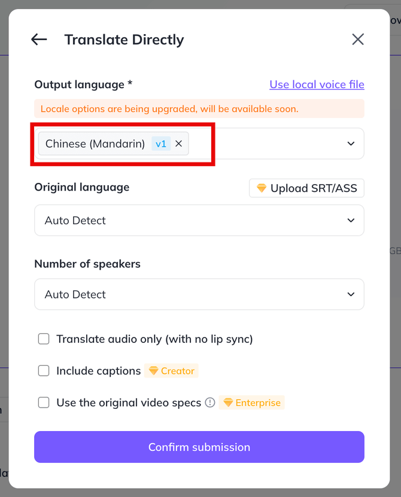Check the Include captions option
The width and height of the screenshot is (401, 497).
pos(44,371)
